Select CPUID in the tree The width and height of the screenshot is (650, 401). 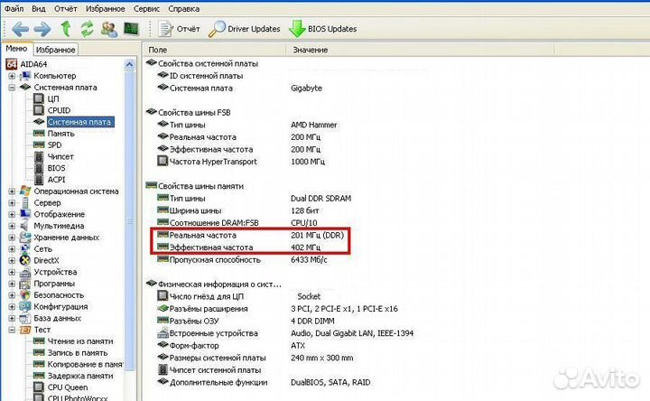click(59, 110)
